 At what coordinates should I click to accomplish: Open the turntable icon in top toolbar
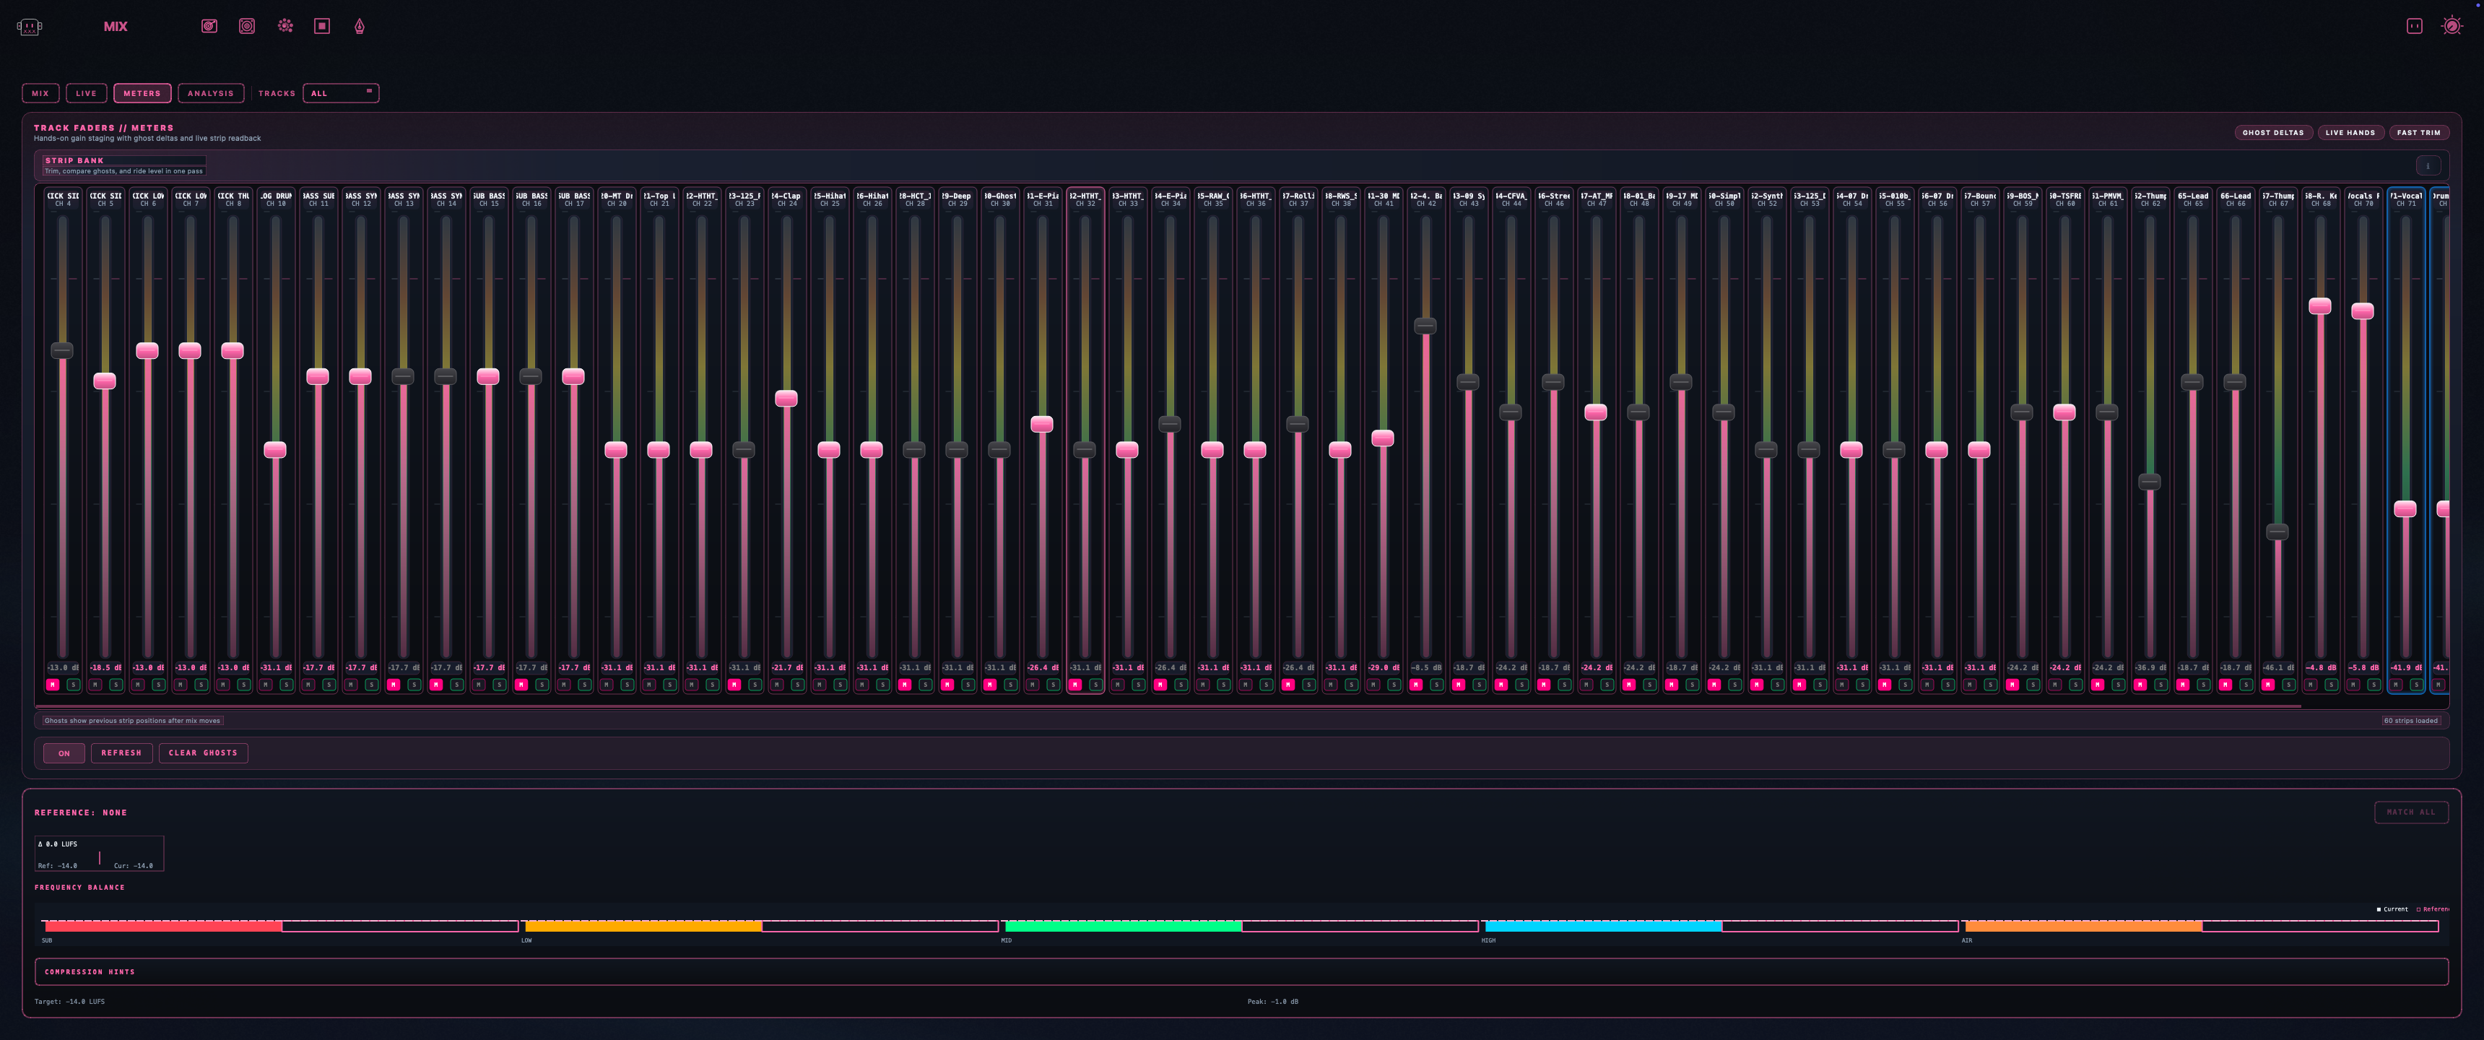tap(209, 26)
